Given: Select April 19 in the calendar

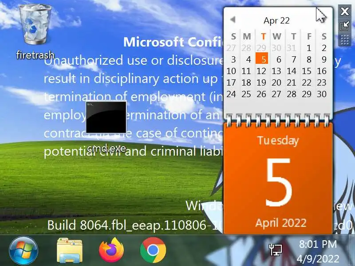Looking at the screenshot, I should click(x=261, y=82).
